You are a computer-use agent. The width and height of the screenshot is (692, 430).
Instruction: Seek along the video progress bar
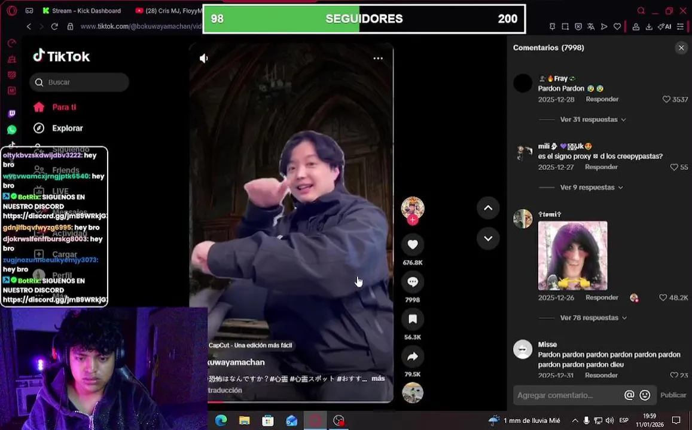pyautogui.click(x=300, y=401)
